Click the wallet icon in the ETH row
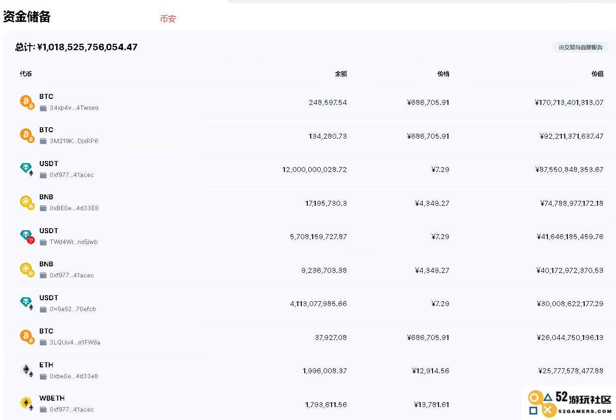The image size is (616, 420). 43,376
